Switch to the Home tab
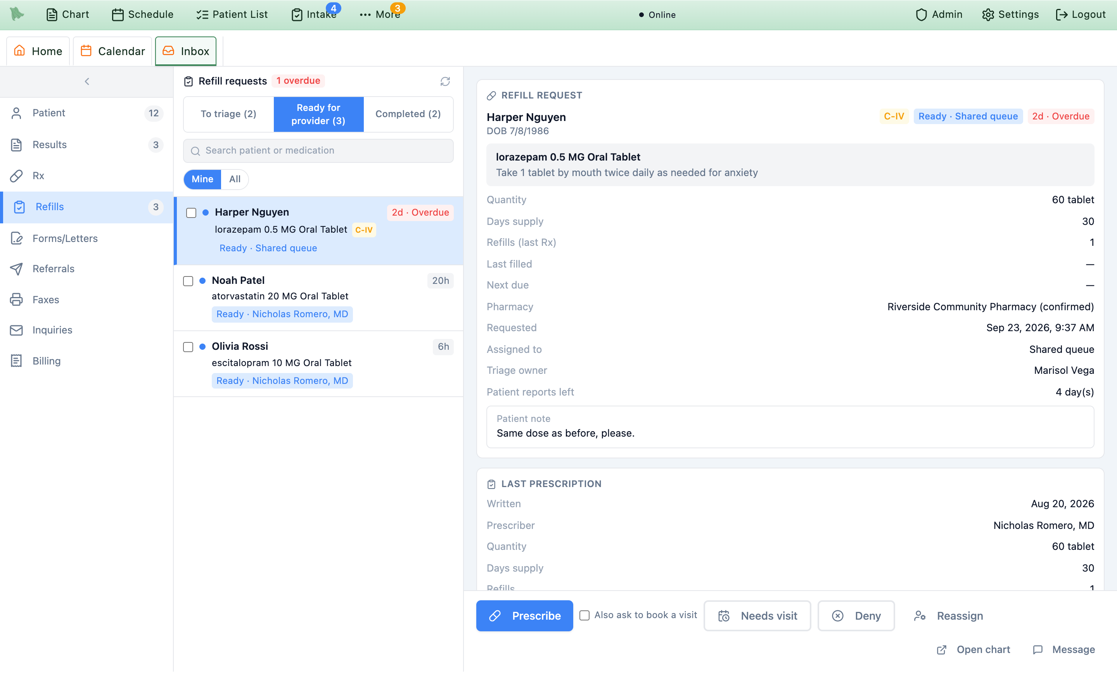 [x=38, y=51]
